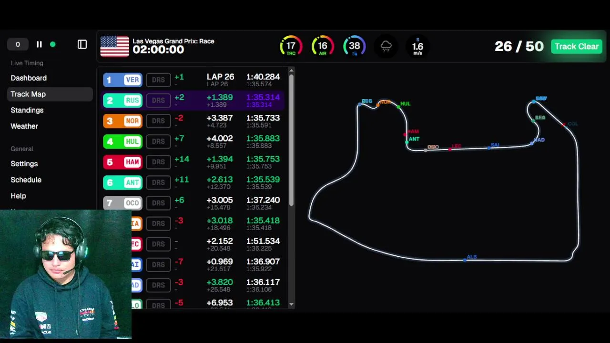The image size is (610, 343).
Task: Click the DRS indicator in HUL's row
Action: 158,141
